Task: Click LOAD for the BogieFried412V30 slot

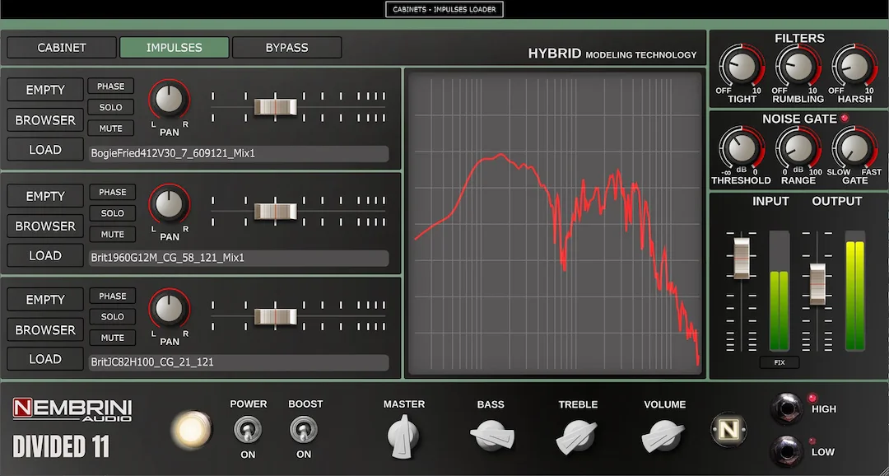Action: [45, 150]
